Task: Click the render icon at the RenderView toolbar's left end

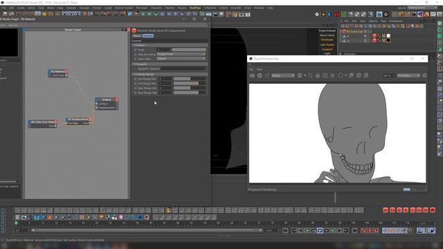Action: point(252,75)
